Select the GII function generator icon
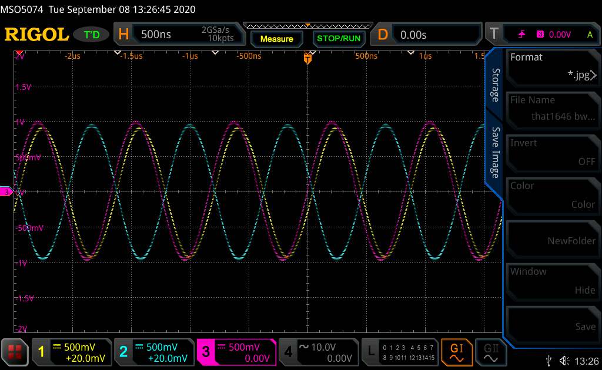This screenshot has width=602, height=370. point(487,351)
